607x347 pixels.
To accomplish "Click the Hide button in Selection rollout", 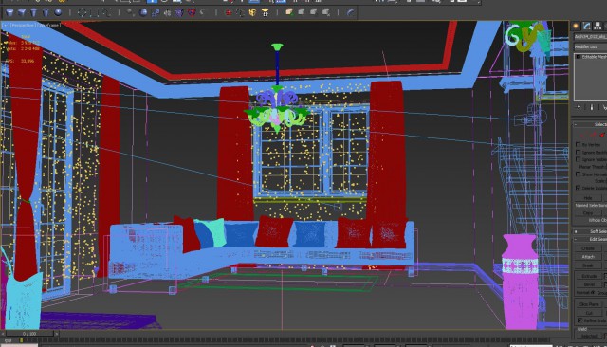I will point(588,198).
